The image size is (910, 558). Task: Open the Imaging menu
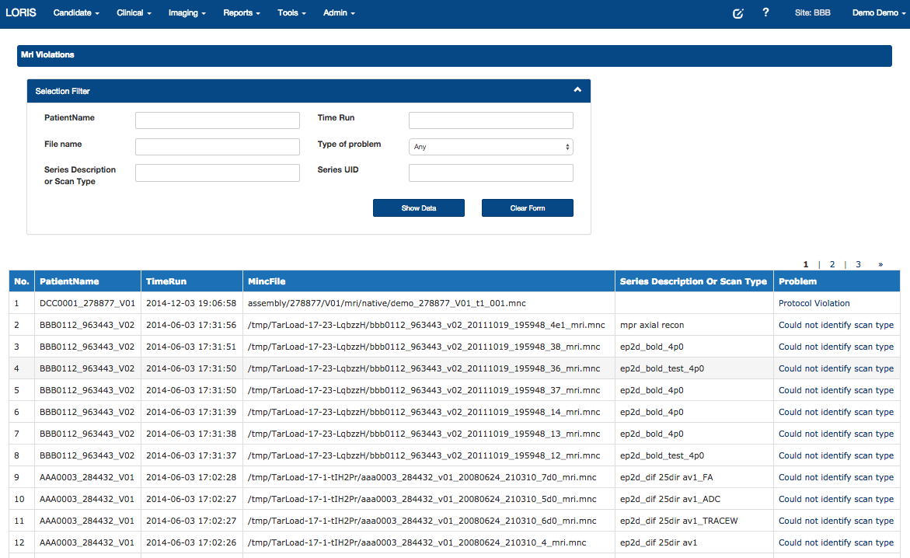click(x=187, y=13)
